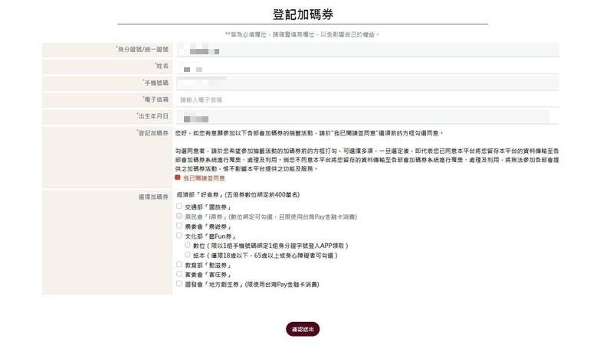
Task: Submit the form with 確認送出 button
Action: pos(303,329)
